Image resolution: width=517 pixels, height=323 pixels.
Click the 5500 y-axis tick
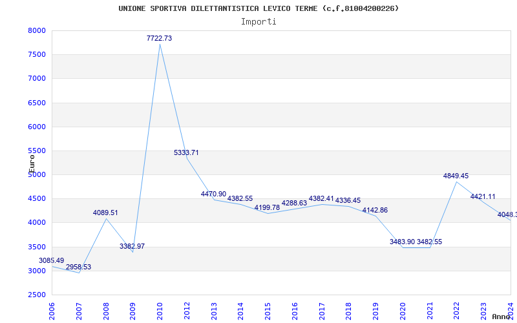[36, 151]
